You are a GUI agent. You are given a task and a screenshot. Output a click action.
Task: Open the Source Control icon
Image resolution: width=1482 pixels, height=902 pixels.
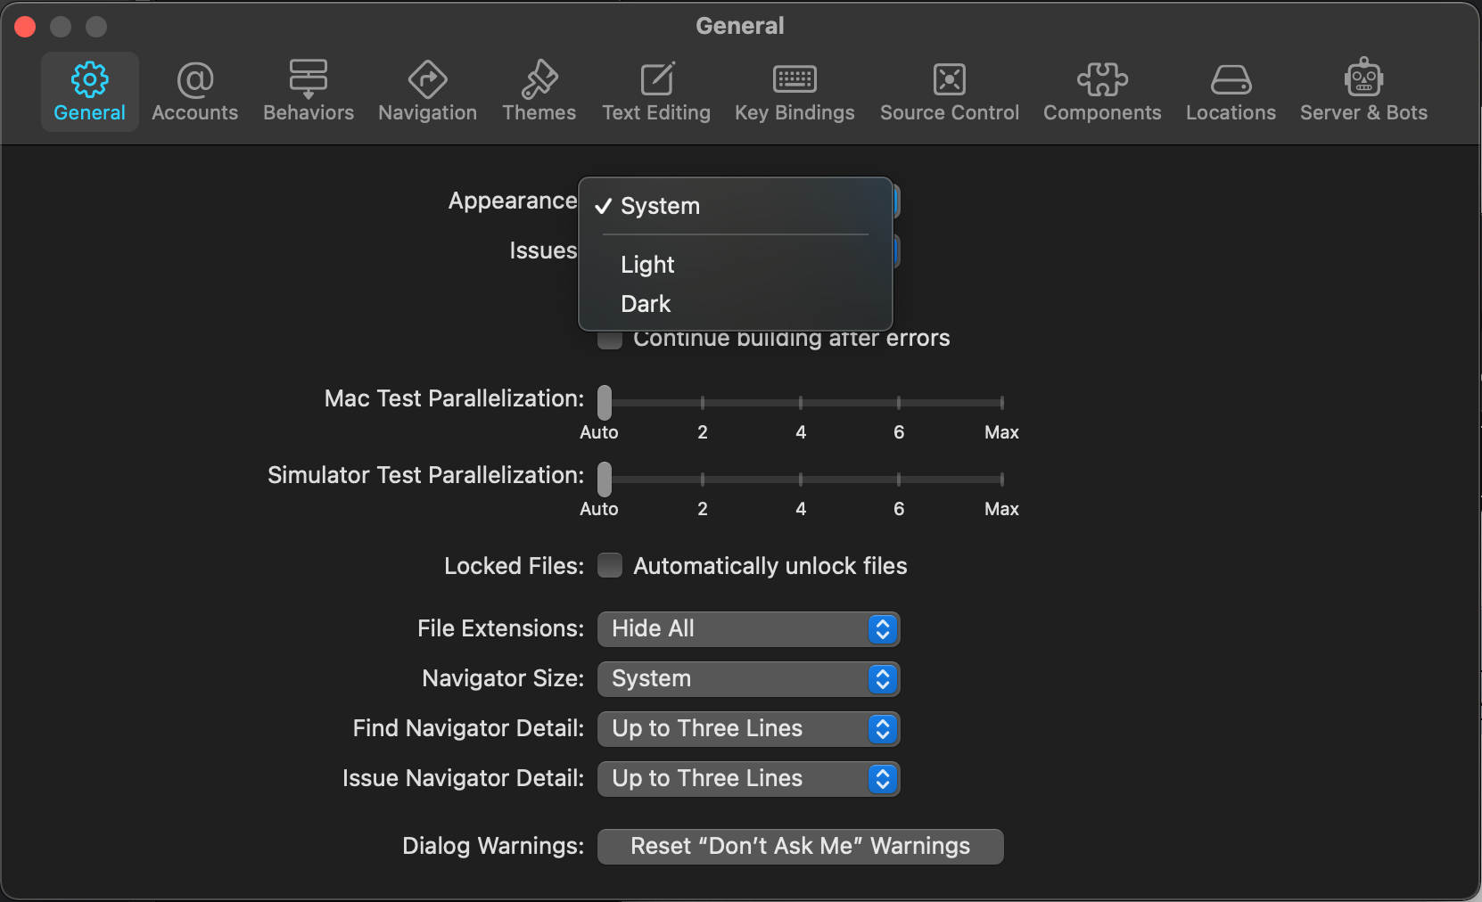[x=950, y=79]
